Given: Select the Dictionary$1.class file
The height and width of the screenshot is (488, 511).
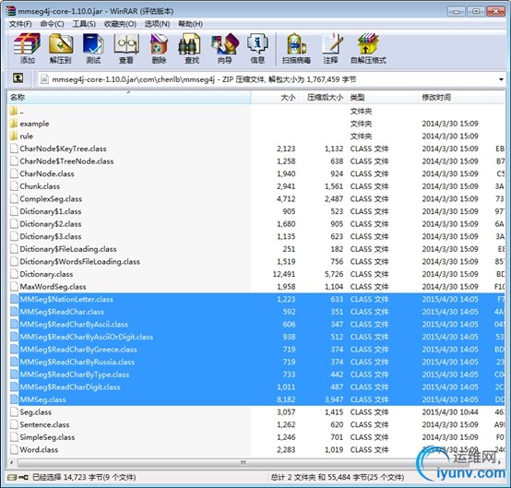Looking at the screenshot, I should tap(51, 211).
